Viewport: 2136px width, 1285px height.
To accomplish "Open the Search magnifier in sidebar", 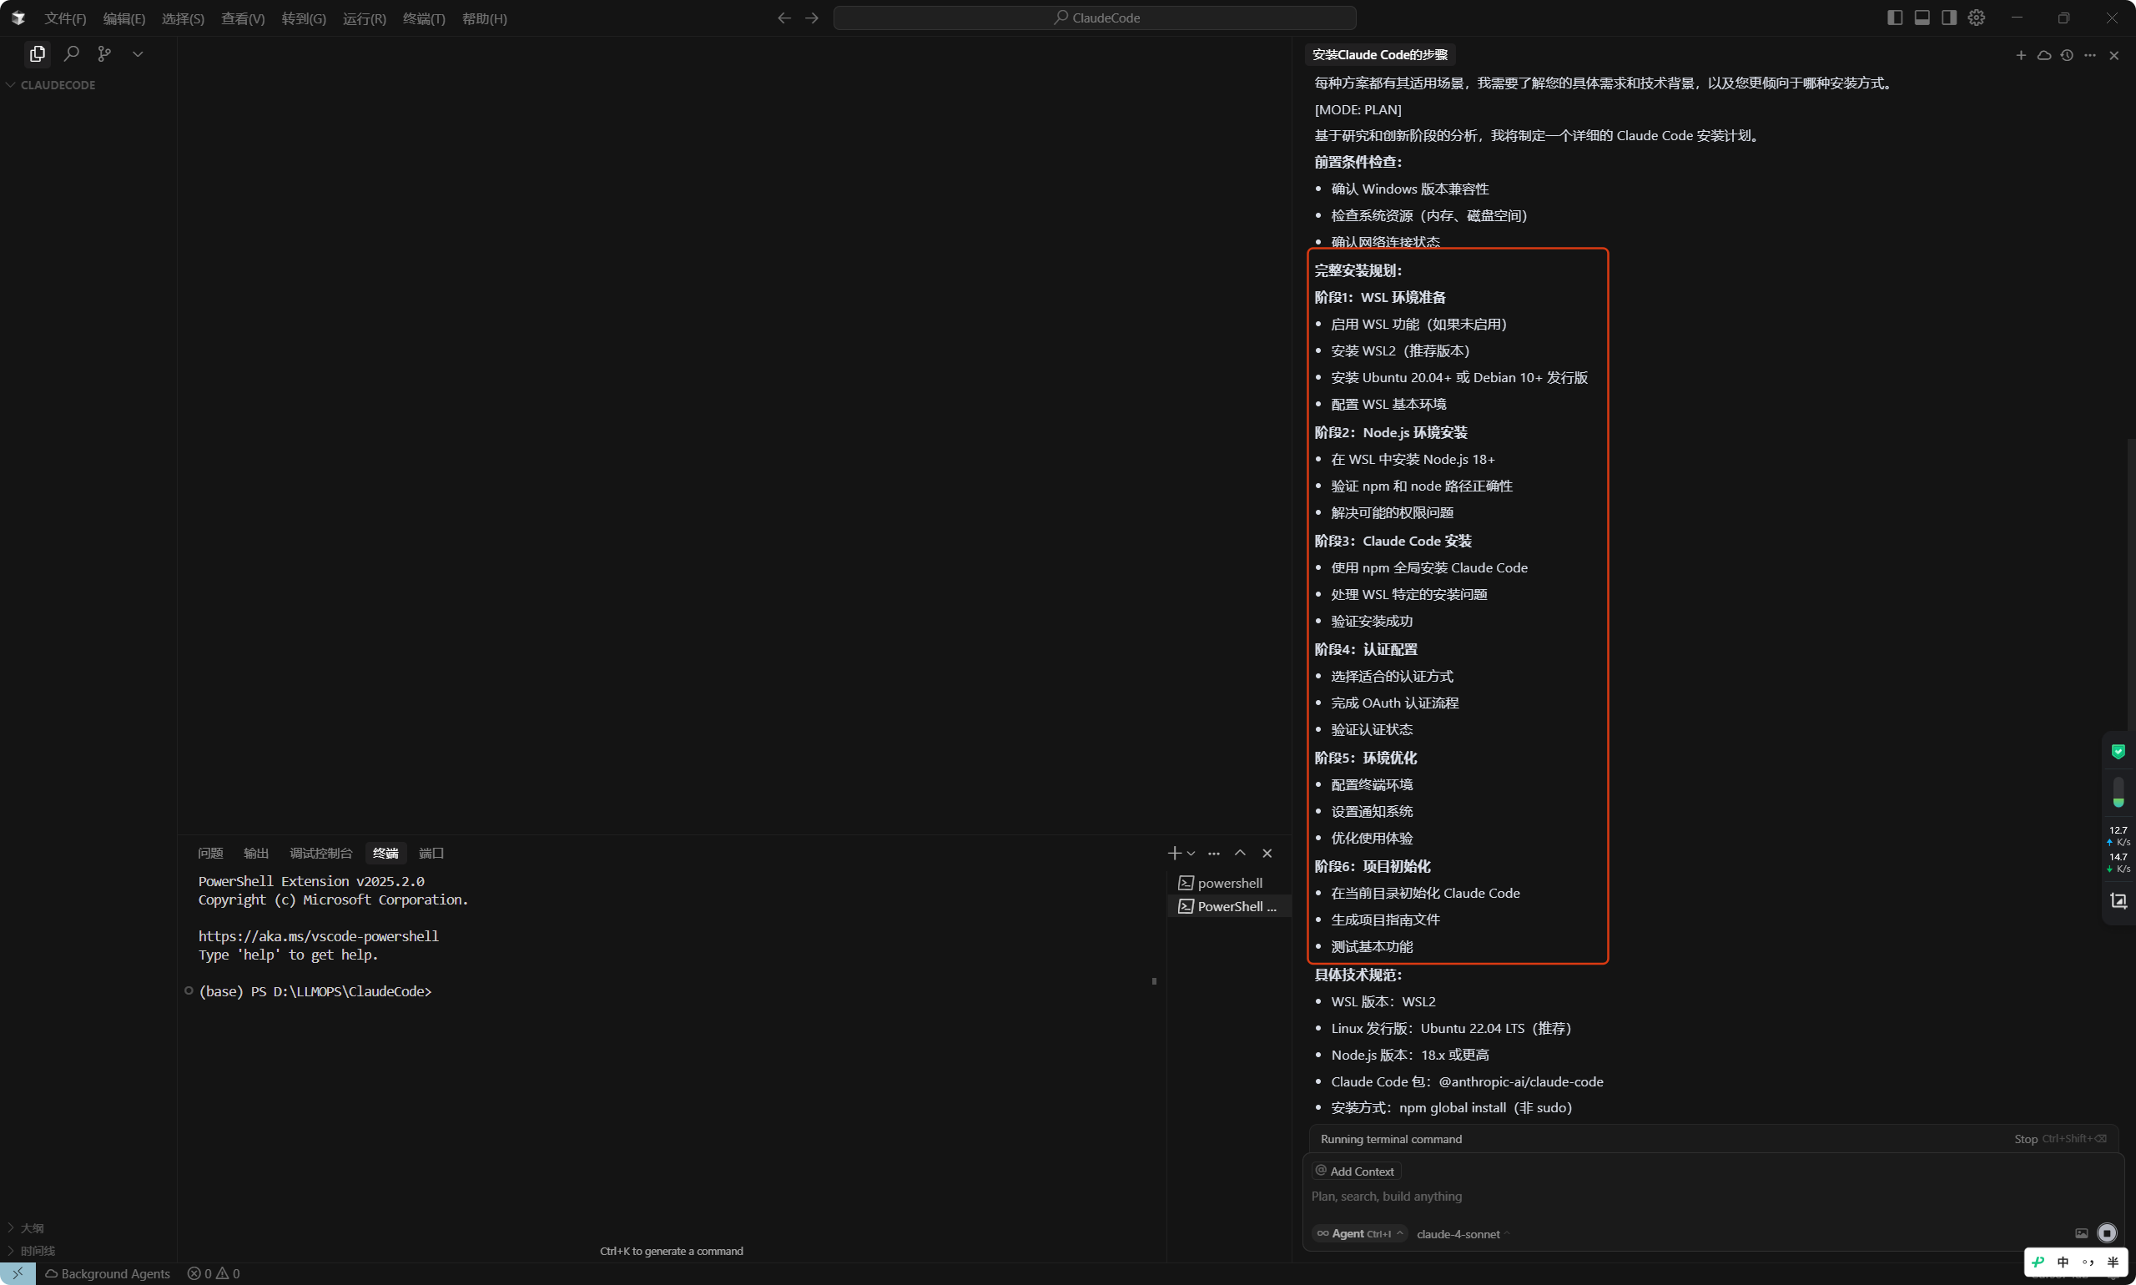I will coord(72,53).
